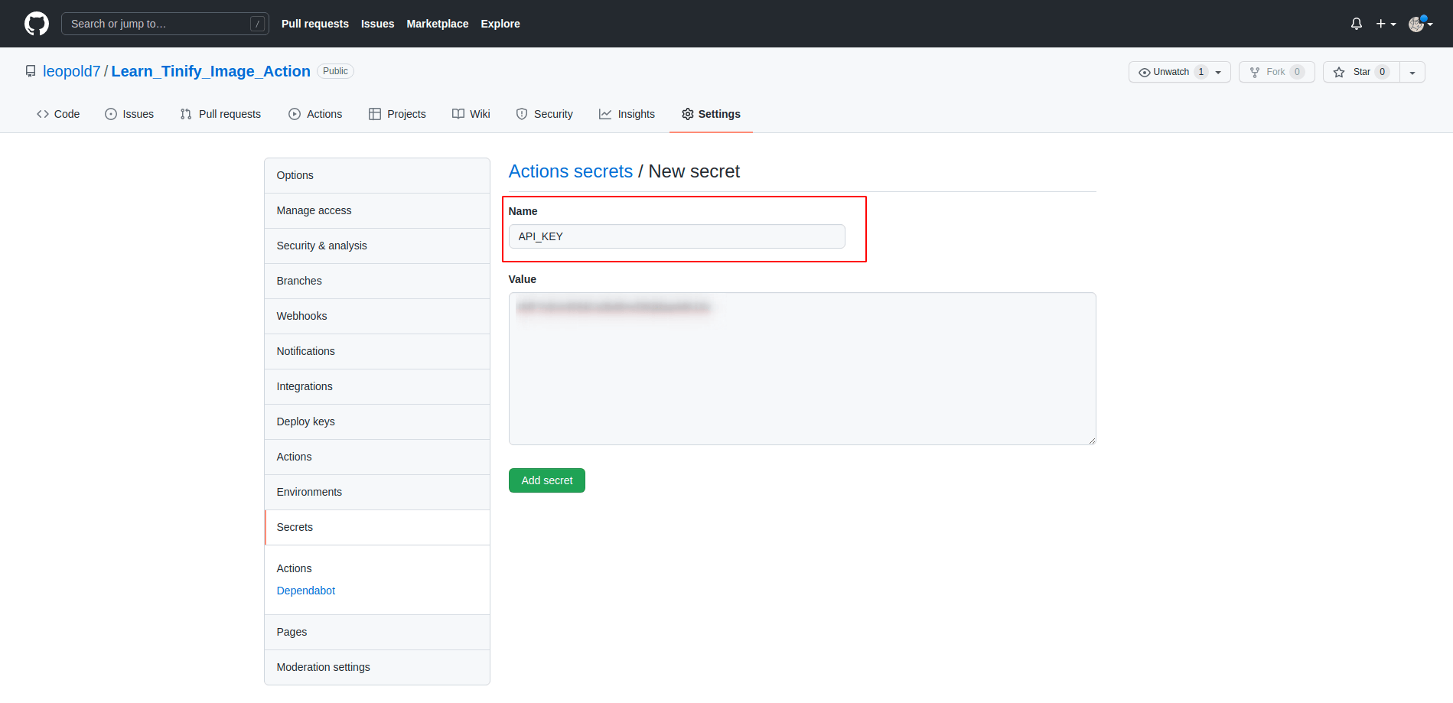Viewport: 1453px width, 703px height.
Task: Go to the Insights tab
Action: click(627, 114)
